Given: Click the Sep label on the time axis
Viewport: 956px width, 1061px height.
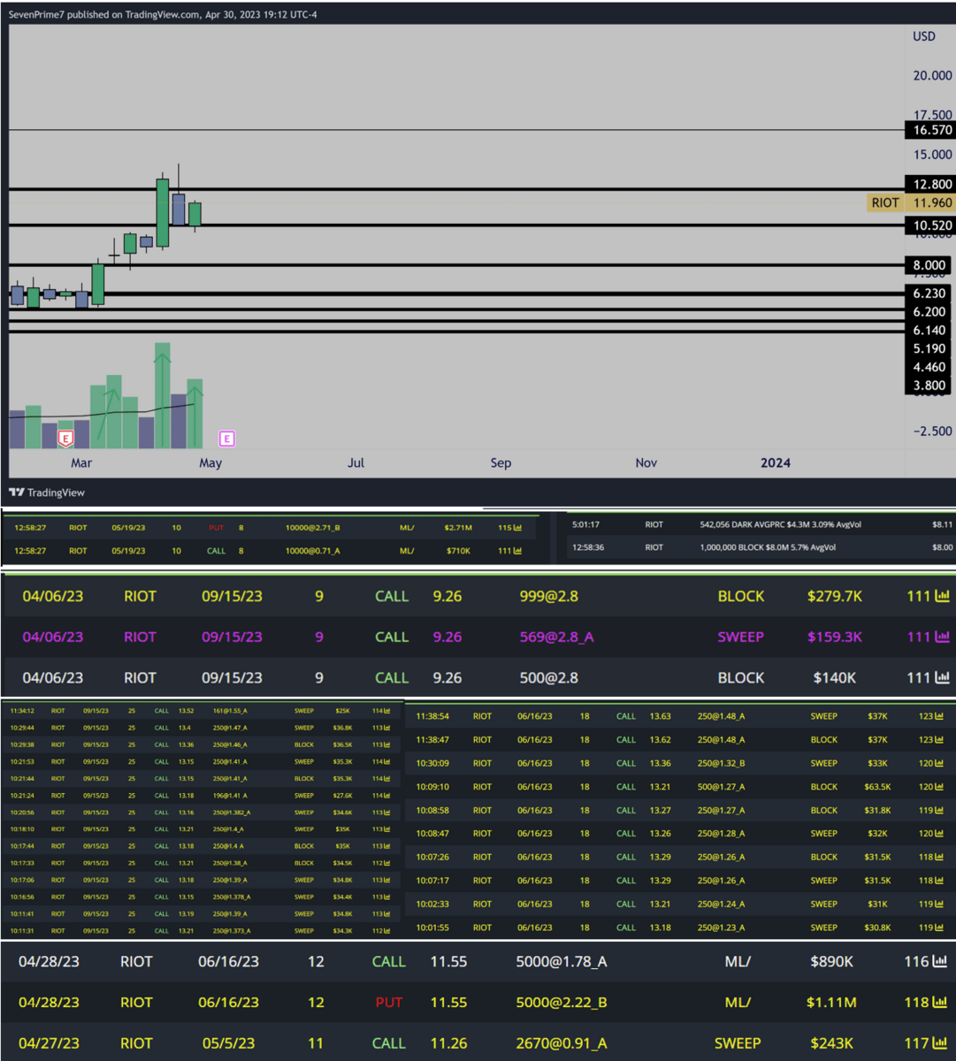Looking at the screenshot, I should (501, 462).
